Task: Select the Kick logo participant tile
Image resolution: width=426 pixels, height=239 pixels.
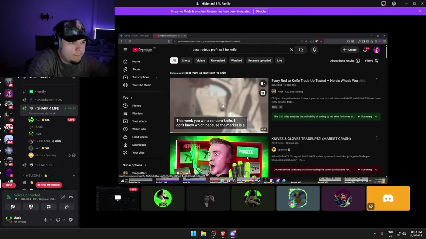Action: [163, 198]
